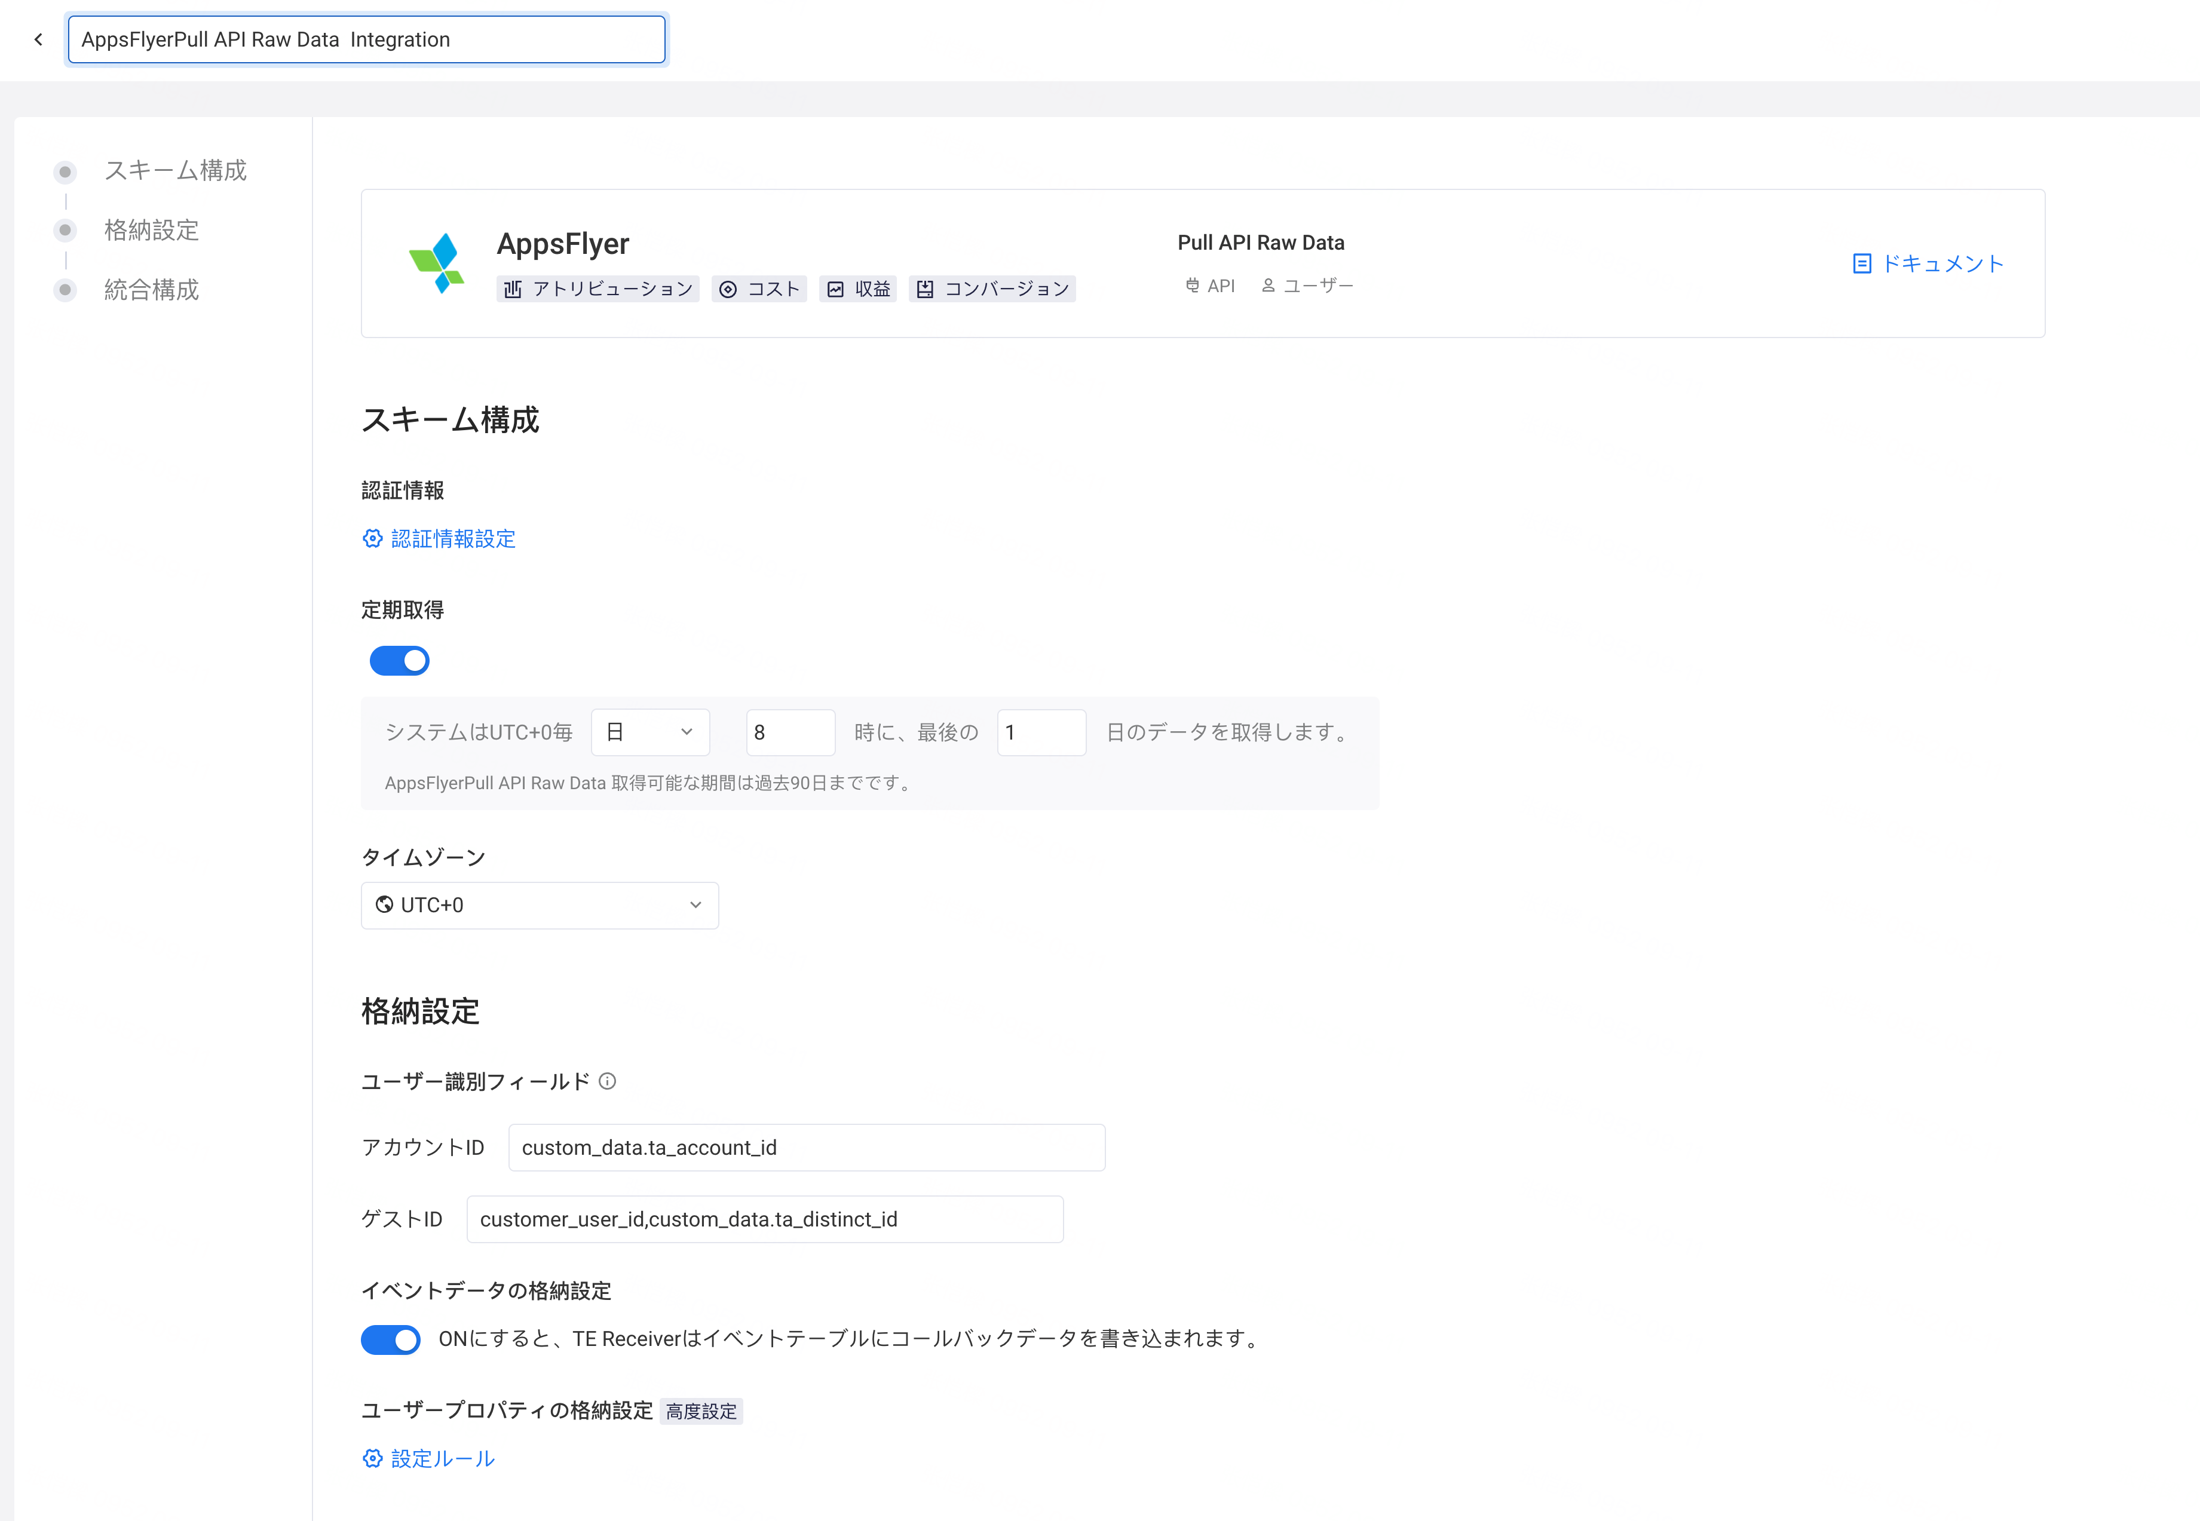
Task: Jump to スキーム構成 step in sidebar
Action: click(176, 171)
